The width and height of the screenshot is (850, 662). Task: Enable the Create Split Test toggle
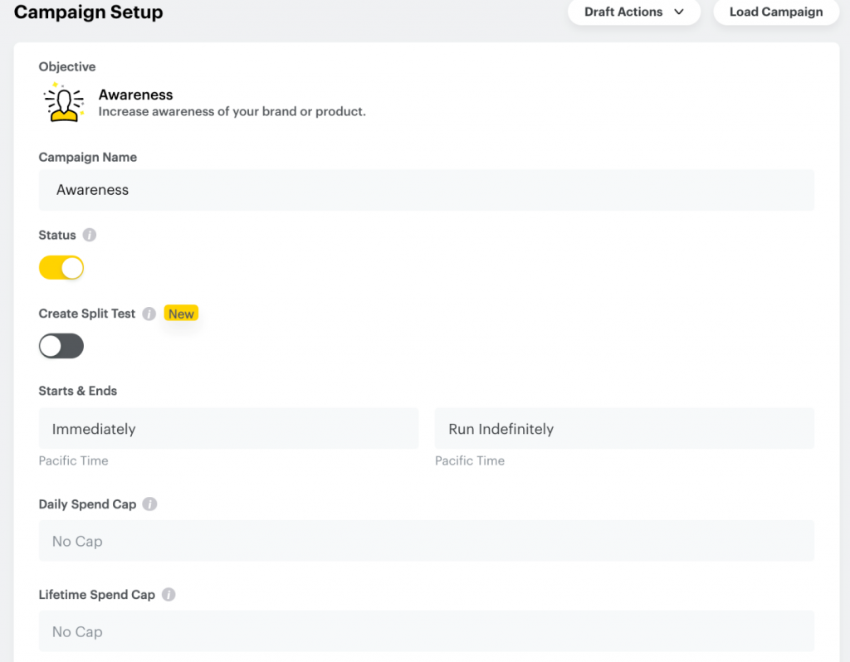coord(61,346)
